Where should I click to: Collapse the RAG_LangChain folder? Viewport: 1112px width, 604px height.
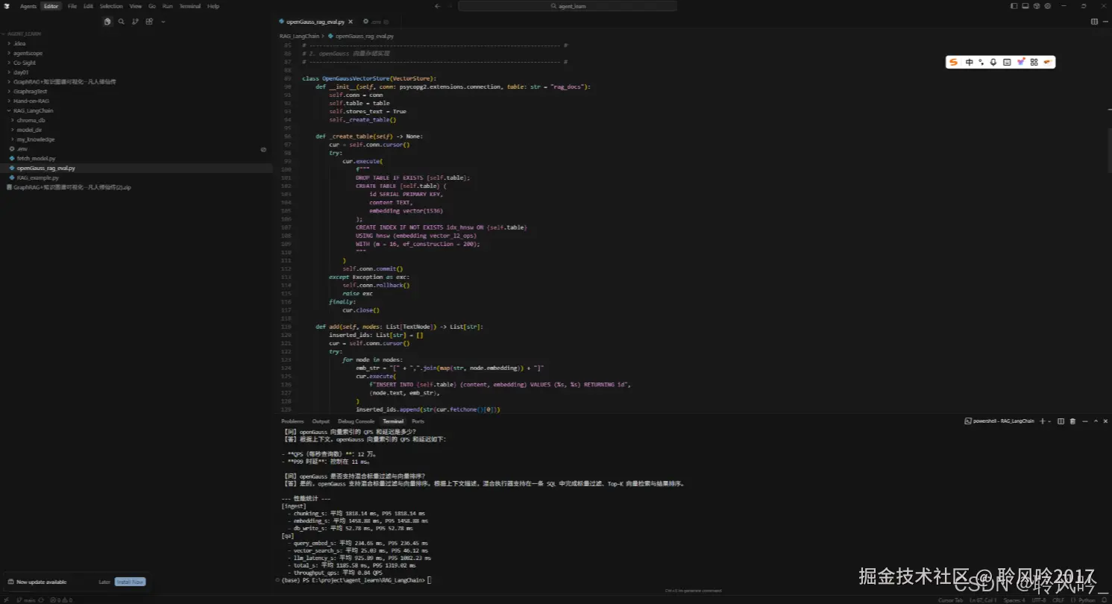coord(33,110)
